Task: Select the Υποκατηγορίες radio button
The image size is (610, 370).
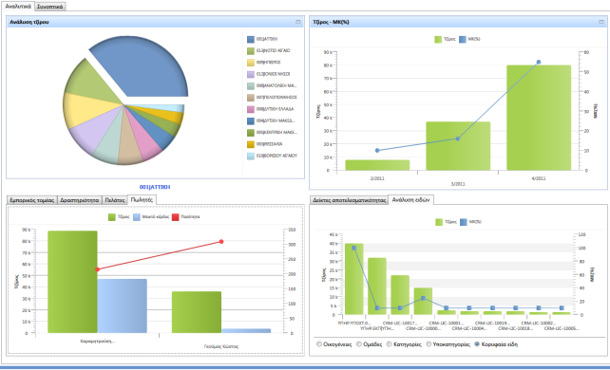Action: 429,344
